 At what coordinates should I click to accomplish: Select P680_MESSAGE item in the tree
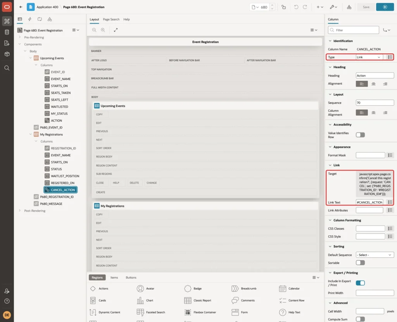[51, 204]
